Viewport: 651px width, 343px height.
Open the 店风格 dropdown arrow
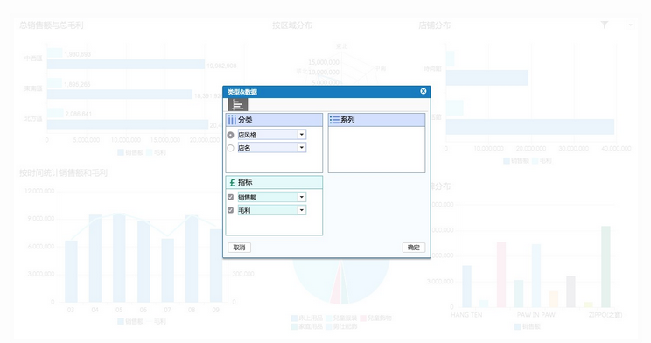301,135
